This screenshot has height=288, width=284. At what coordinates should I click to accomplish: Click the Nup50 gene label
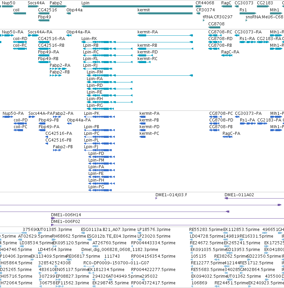pos(9,3)
